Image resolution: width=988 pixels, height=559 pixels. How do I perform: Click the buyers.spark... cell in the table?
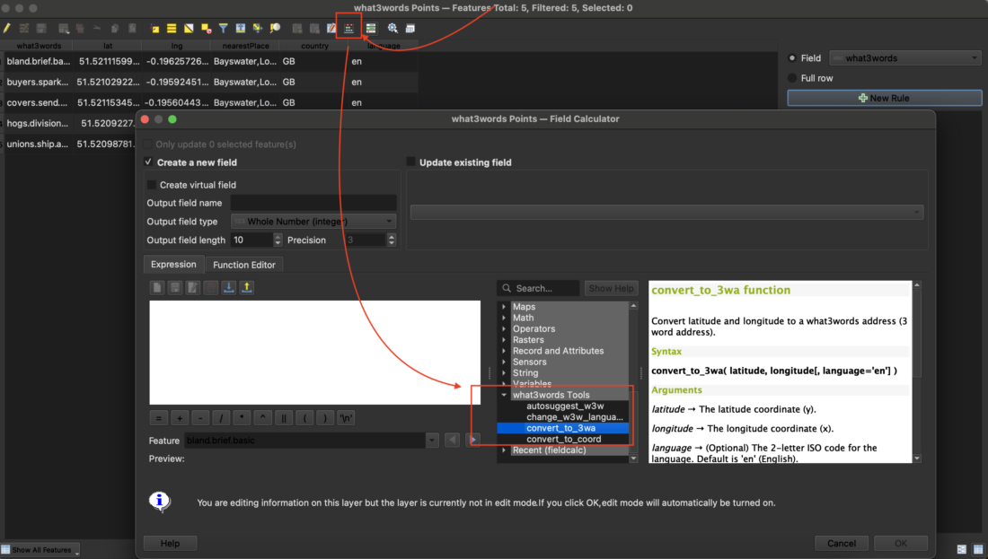coord(37,82)
